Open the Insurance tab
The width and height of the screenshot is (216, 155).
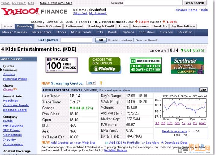coord(140,26)
